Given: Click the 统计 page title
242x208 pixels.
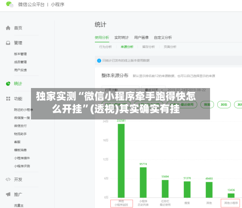Looking at the screenshot, I should tap(100, 25).
